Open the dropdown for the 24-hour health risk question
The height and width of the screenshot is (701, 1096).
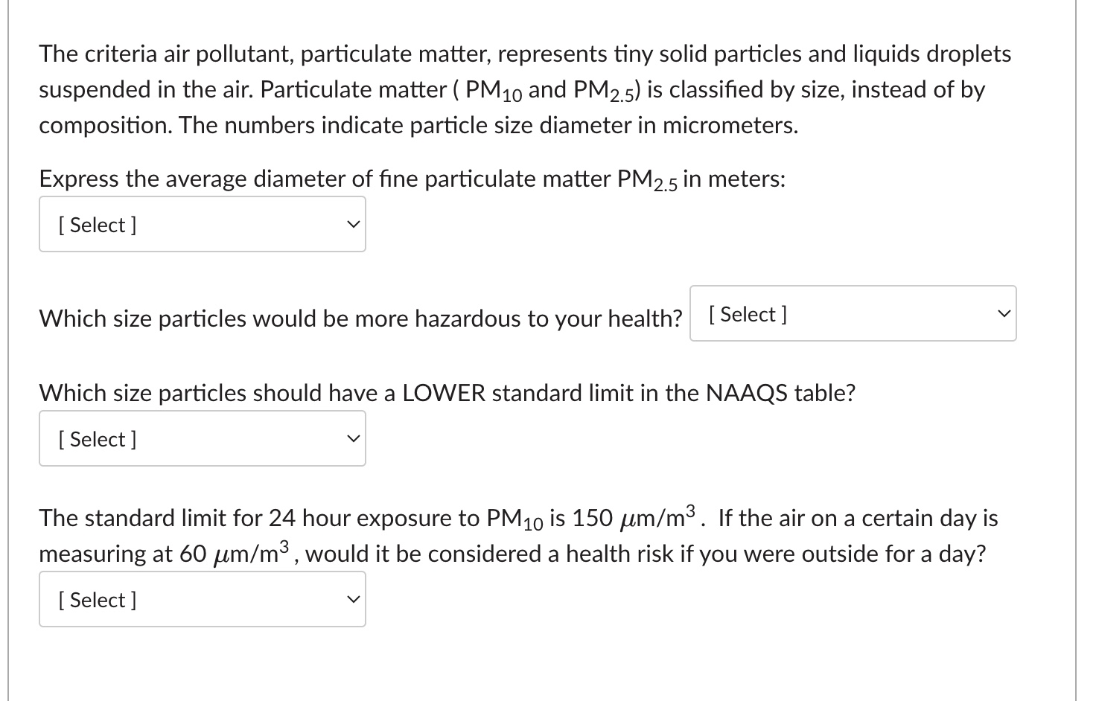point(202,599)
